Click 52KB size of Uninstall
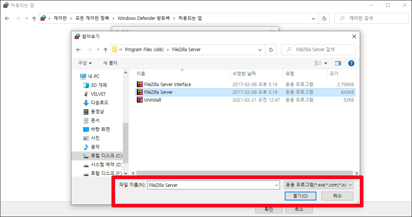Image resolution: width=412 pixels, height=217 pixels. [349, 100]
